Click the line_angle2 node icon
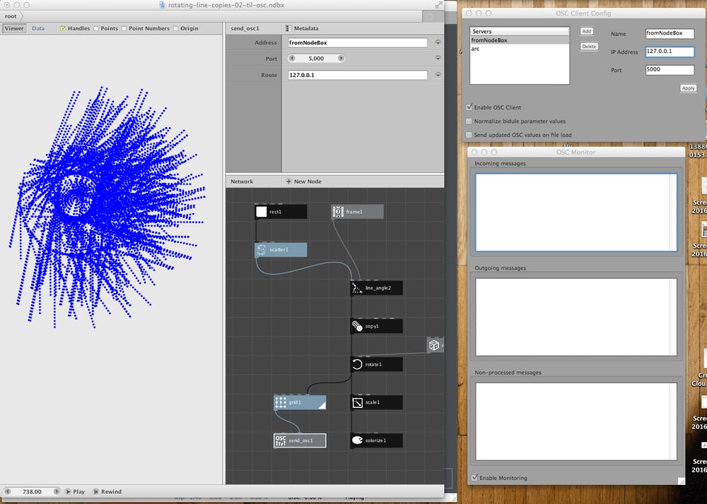 point(357,288)
